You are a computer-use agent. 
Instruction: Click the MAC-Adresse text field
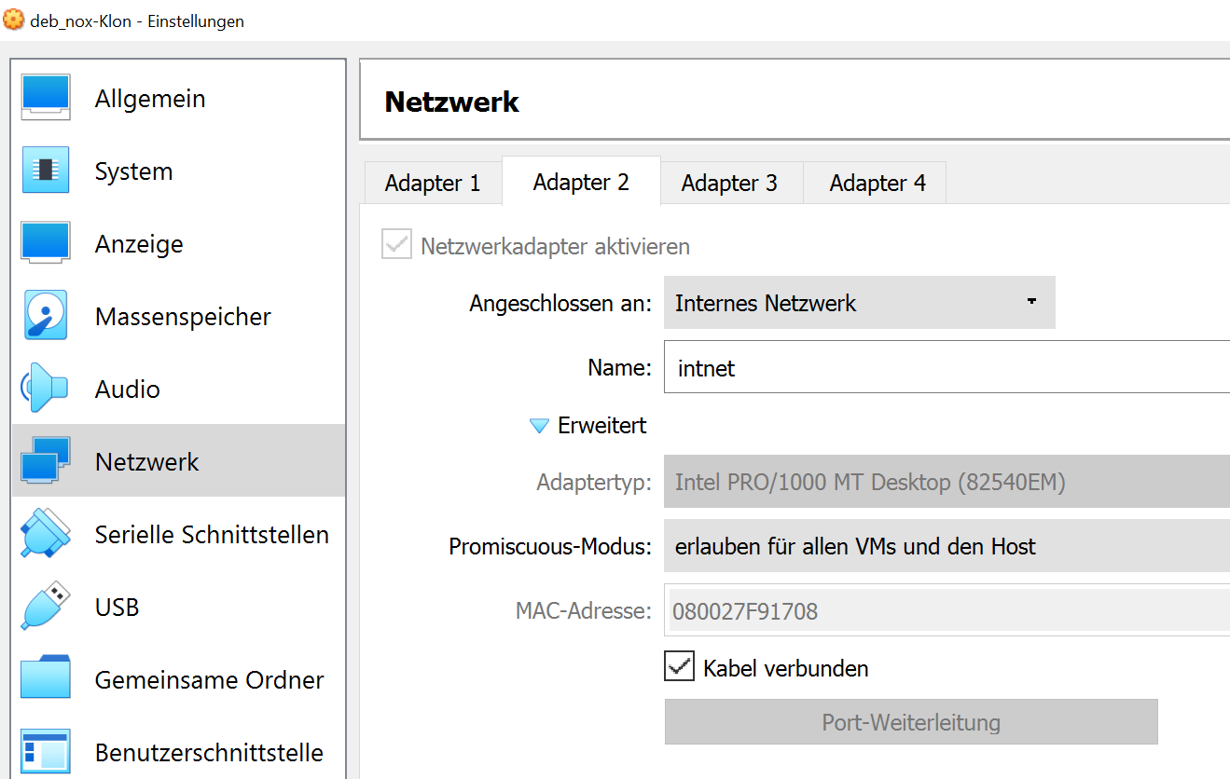(946, 611)
